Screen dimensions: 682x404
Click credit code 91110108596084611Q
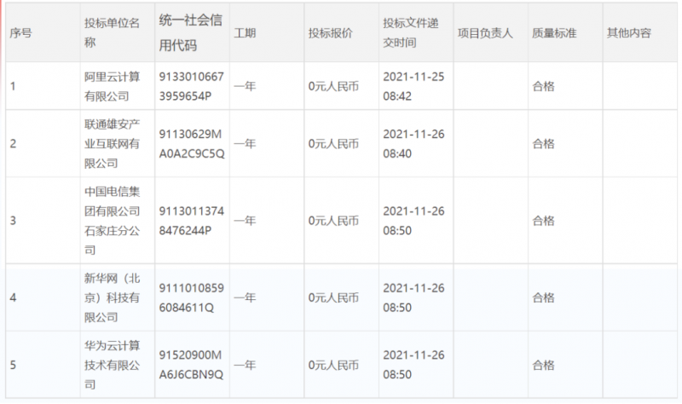(188, 297)
